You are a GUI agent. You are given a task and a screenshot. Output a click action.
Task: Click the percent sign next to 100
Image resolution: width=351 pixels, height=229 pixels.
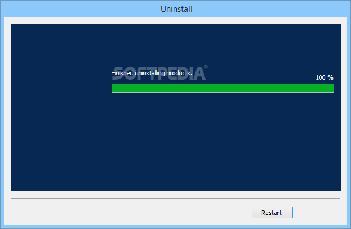tap(331, 77)
